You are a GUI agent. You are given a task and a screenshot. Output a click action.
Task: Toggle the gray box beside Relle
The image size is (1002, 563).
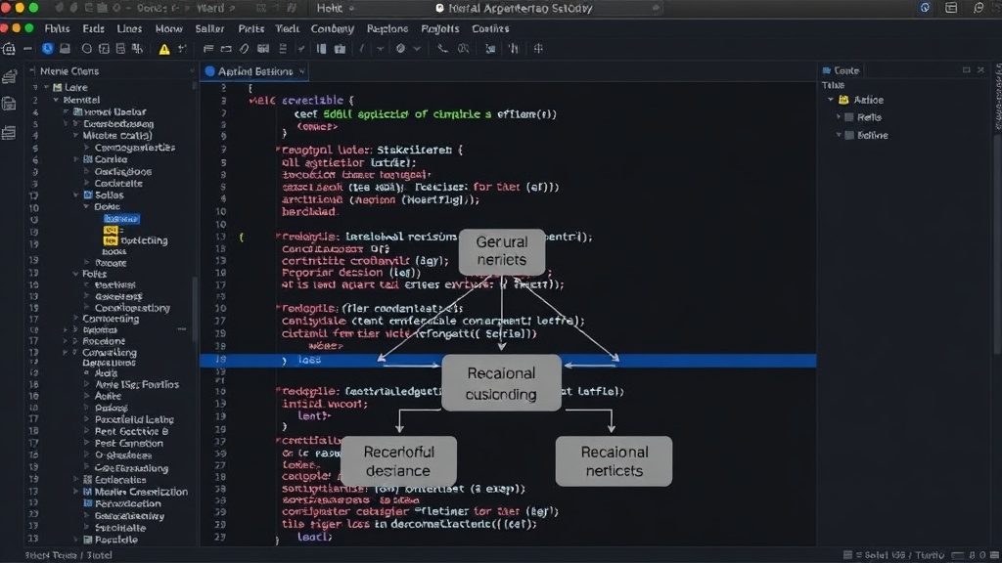(x=849, y=117)
